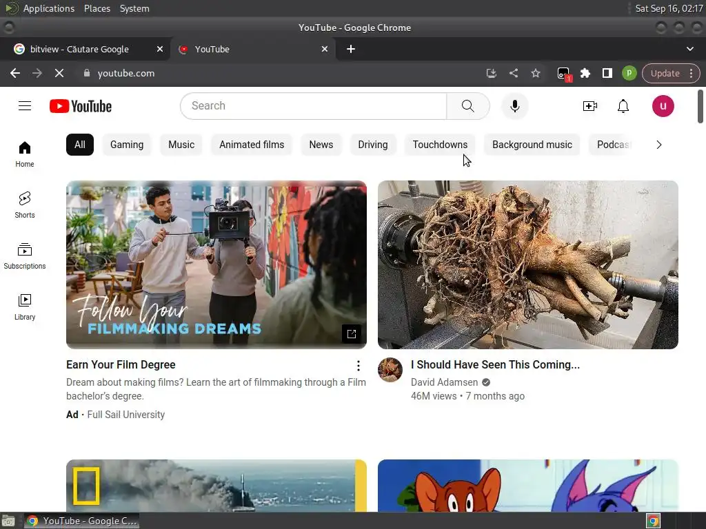Filter by the Gaming chip

click(x=127, y=145)
